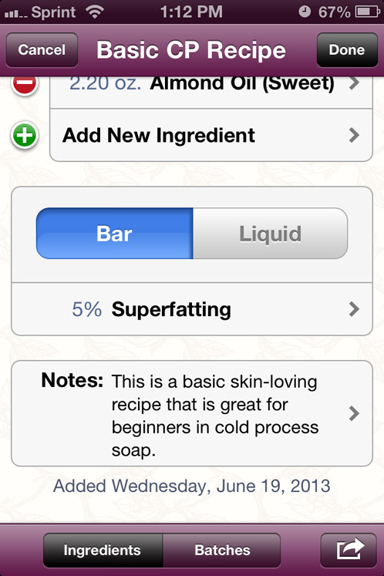Tap the alarm clock status icon

(x=305, y=12)
